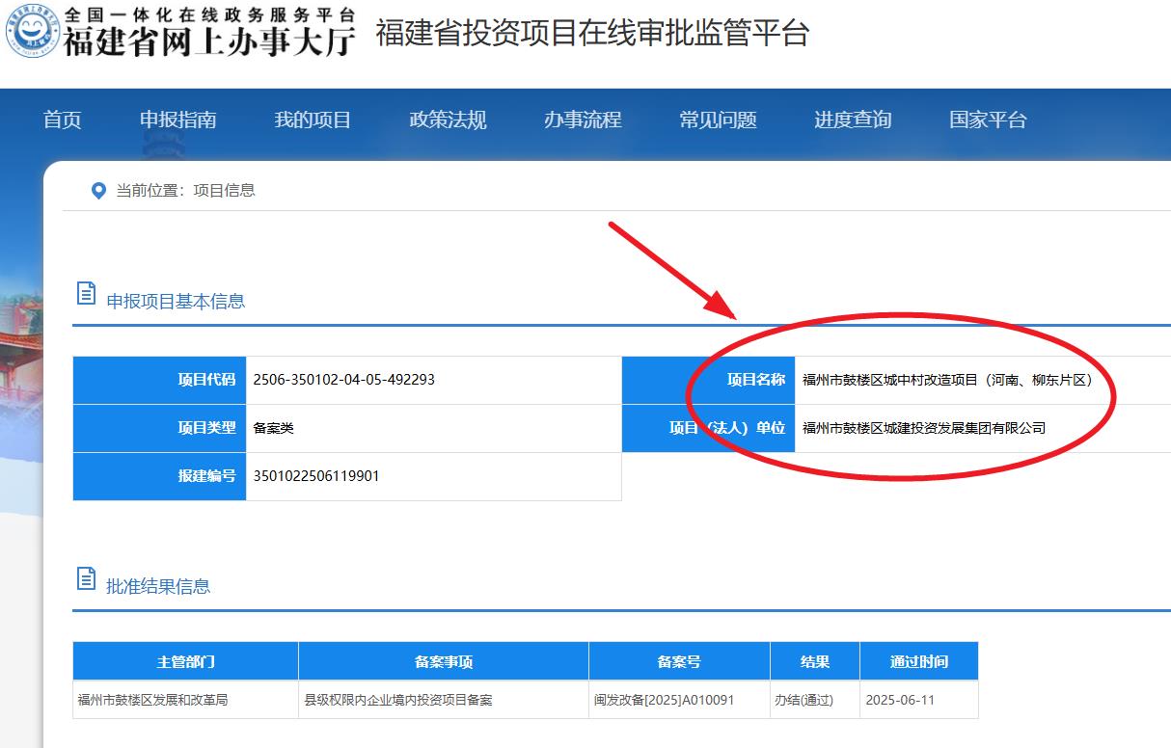
Task: Open the 首页 navigation item
Action: (x=63, y=120)
